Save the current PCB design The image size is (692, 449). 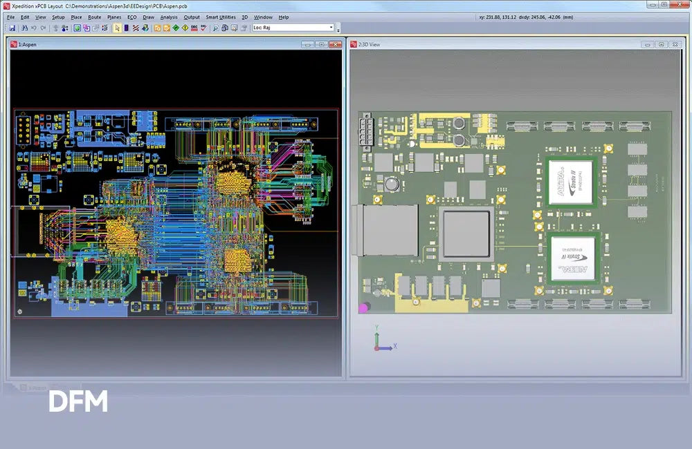12,28
